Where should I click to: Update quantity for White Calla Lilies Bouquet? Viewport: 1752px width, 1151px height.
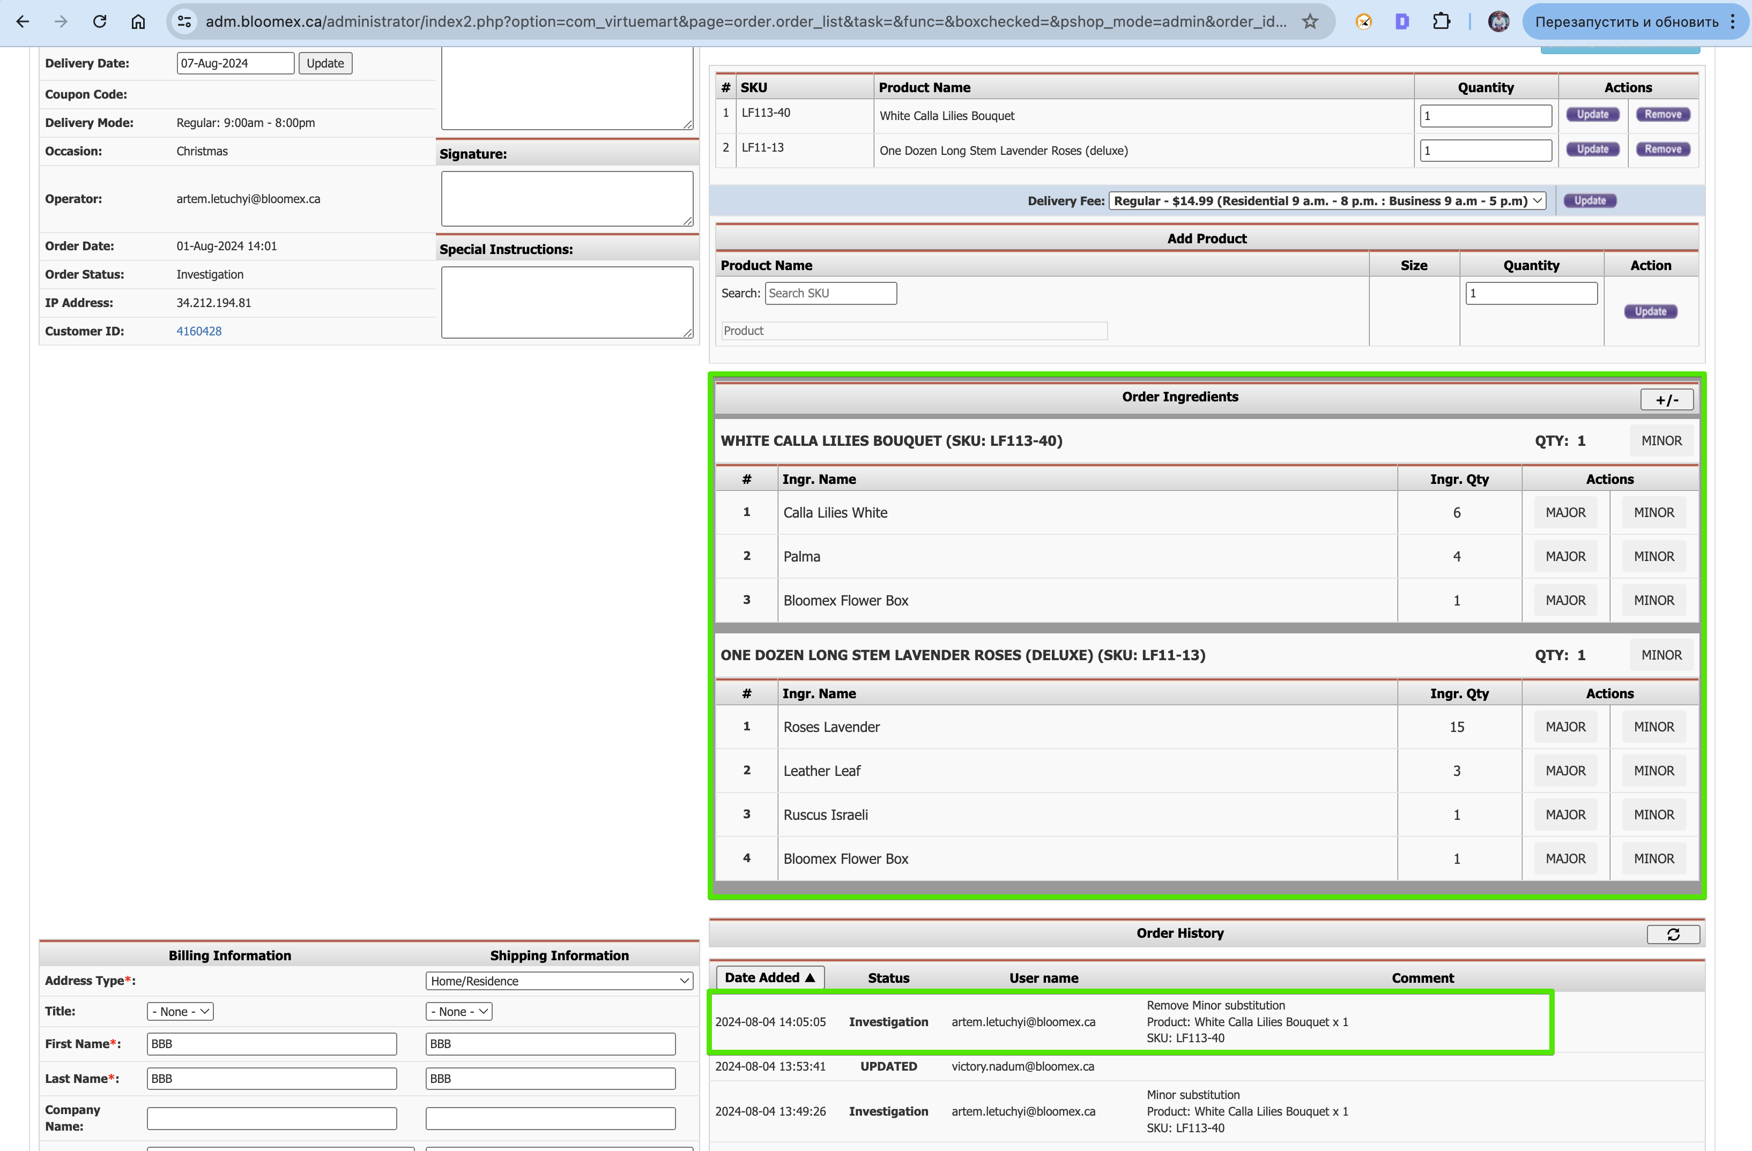coord(1593,115)
